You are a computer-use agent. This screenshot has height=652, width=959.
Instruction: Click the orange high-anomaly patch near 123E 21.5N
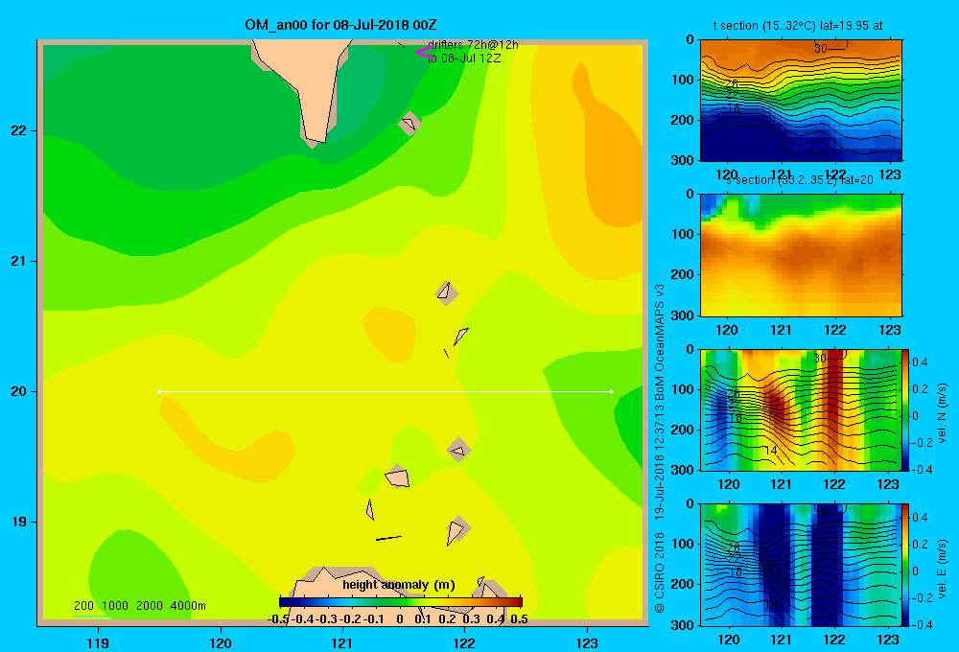pos(612,152)
